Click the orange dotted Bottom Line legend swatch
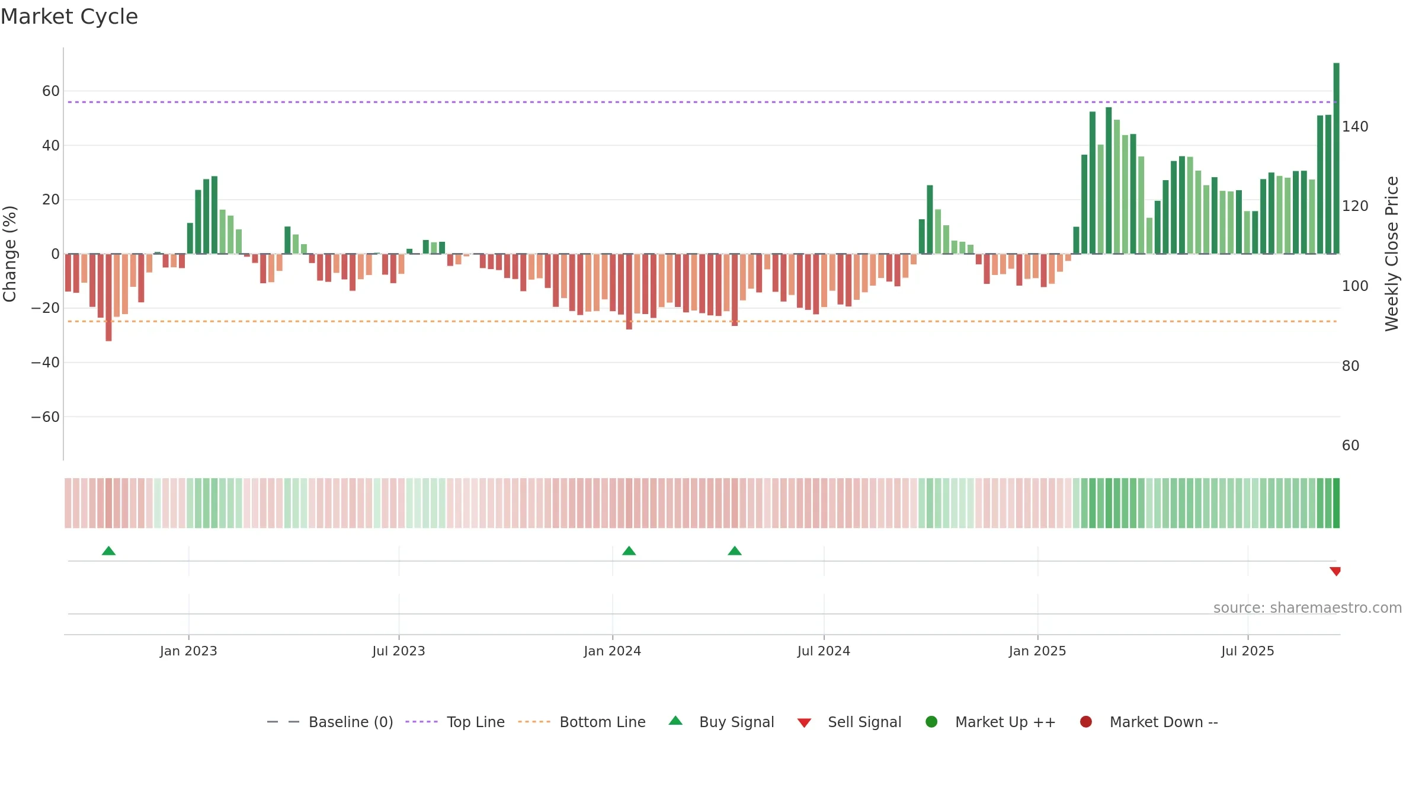Viewport: 1422px width, 800px height. pos(534,722)
